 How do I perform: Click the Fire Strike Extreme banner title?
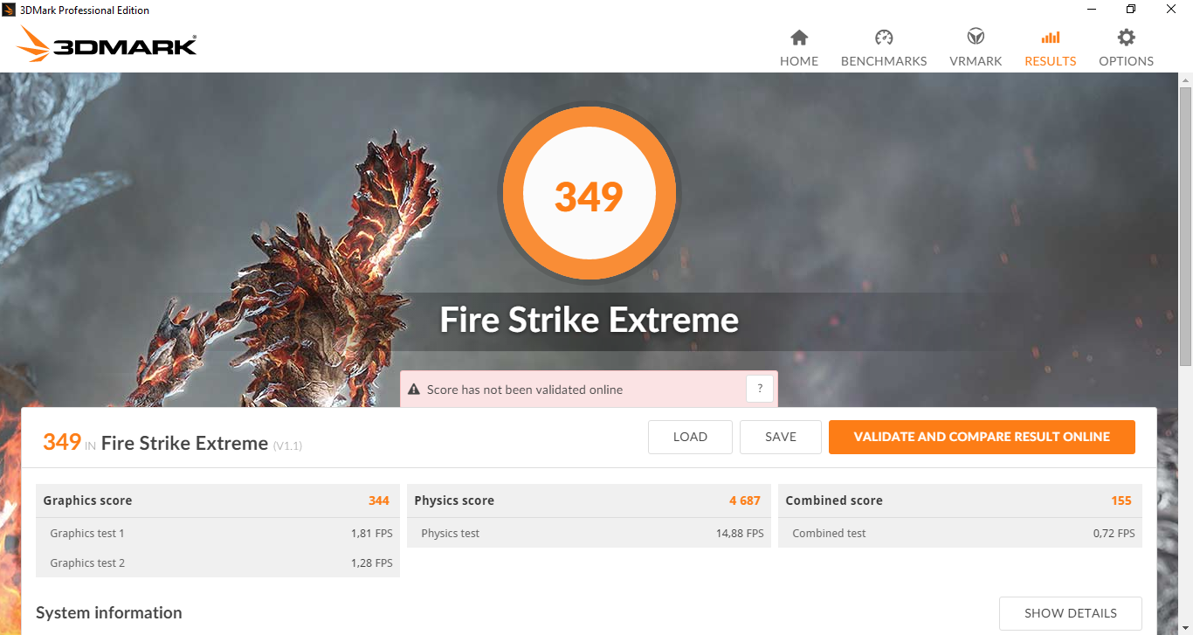[589, 320]
